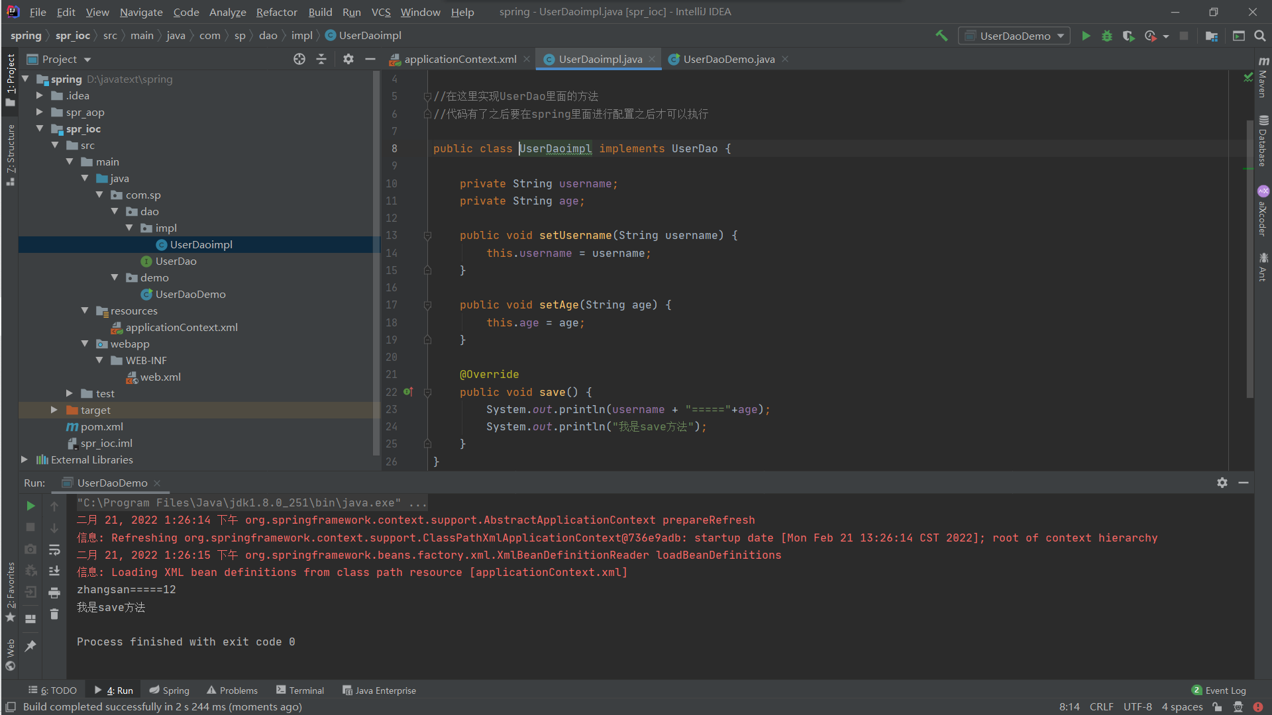Screen dimensions: 1272x715
Task: Open Event Log from status bar
Action: pyautogui.click(x=1219, y=691)
